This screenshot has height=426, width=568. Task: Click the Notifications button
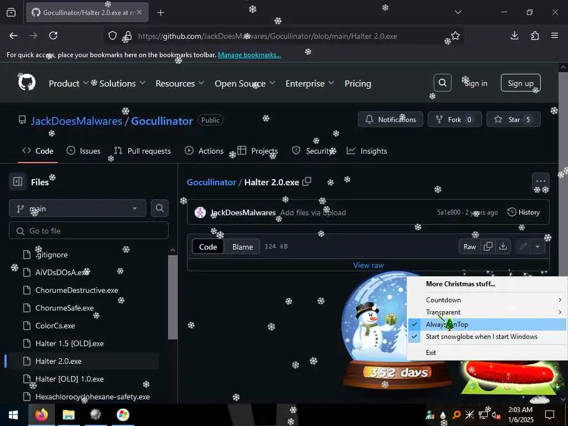point(390,120)
